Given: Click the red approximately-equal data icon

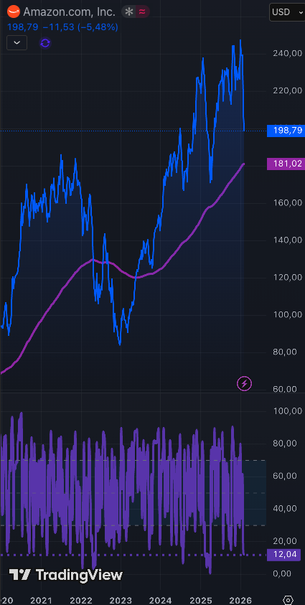Looking at the screenshot, I should (142, 12).
